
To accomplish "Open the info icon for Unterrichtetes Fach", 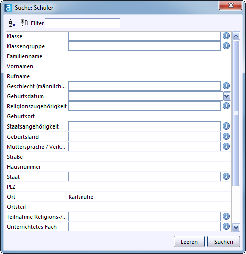I will click(226, 226).
